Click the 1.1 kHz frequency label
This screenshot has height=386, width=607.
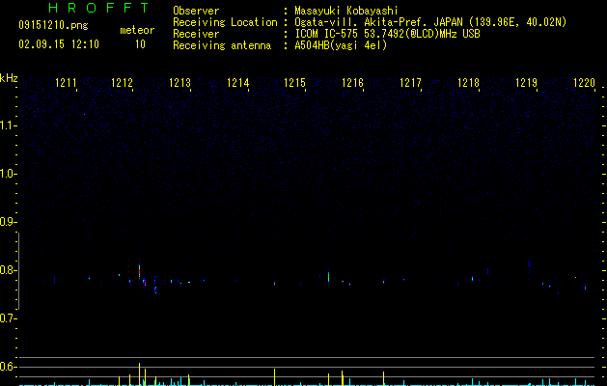click(8, 125)
